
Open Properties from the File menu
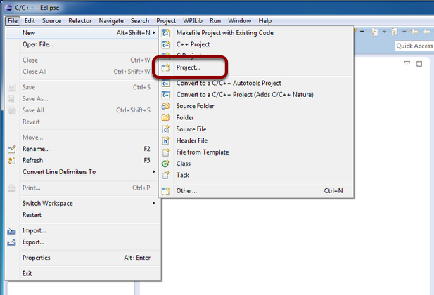82,258
